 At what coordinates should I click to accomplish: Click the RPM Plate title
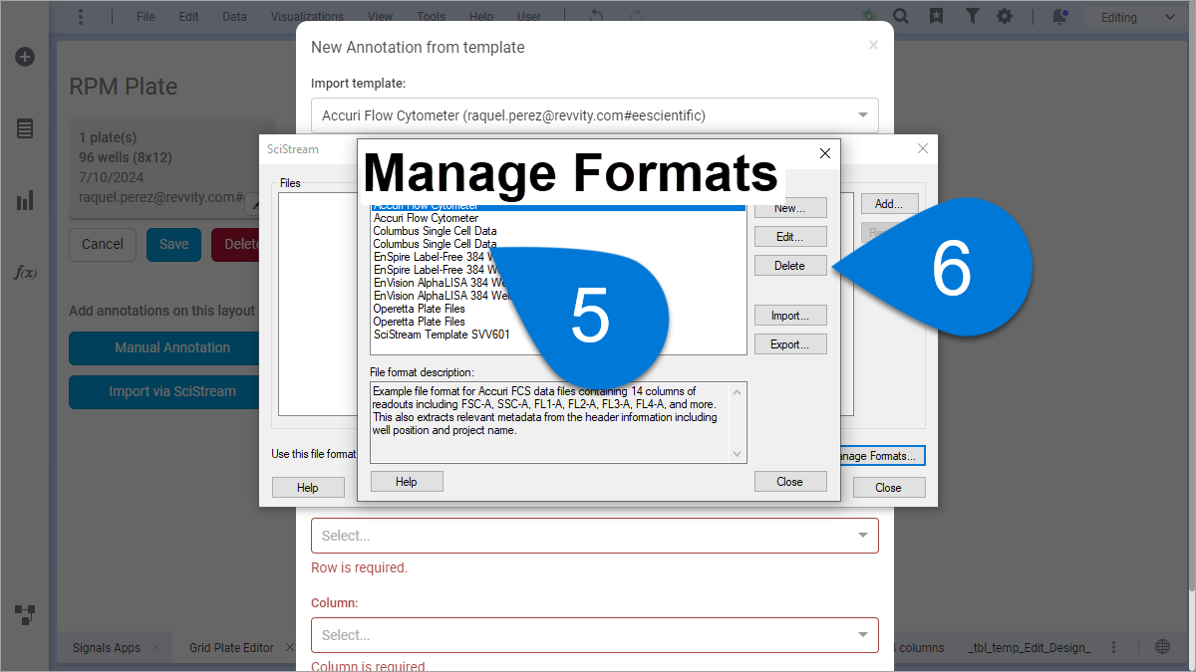(x=124, y=87)
